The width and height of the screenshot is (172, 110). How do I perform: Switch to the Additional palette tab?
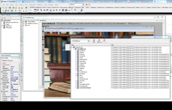(38, 7)
